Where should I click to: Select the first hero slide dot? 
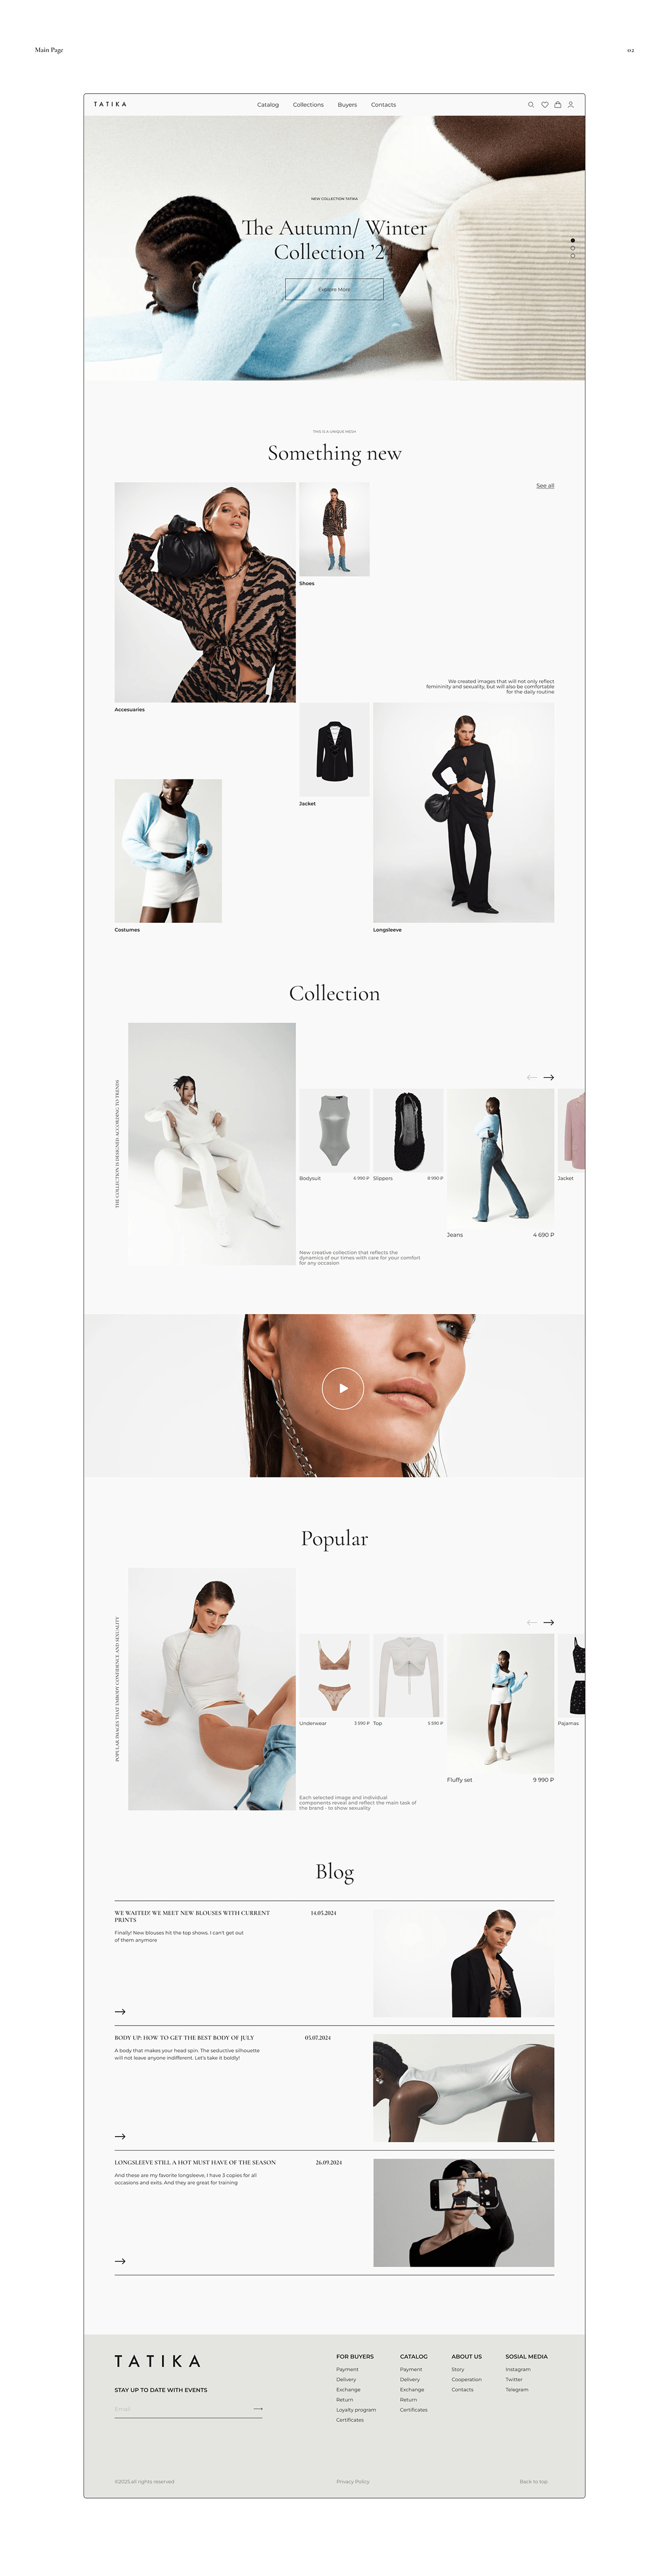pos(573,240)
